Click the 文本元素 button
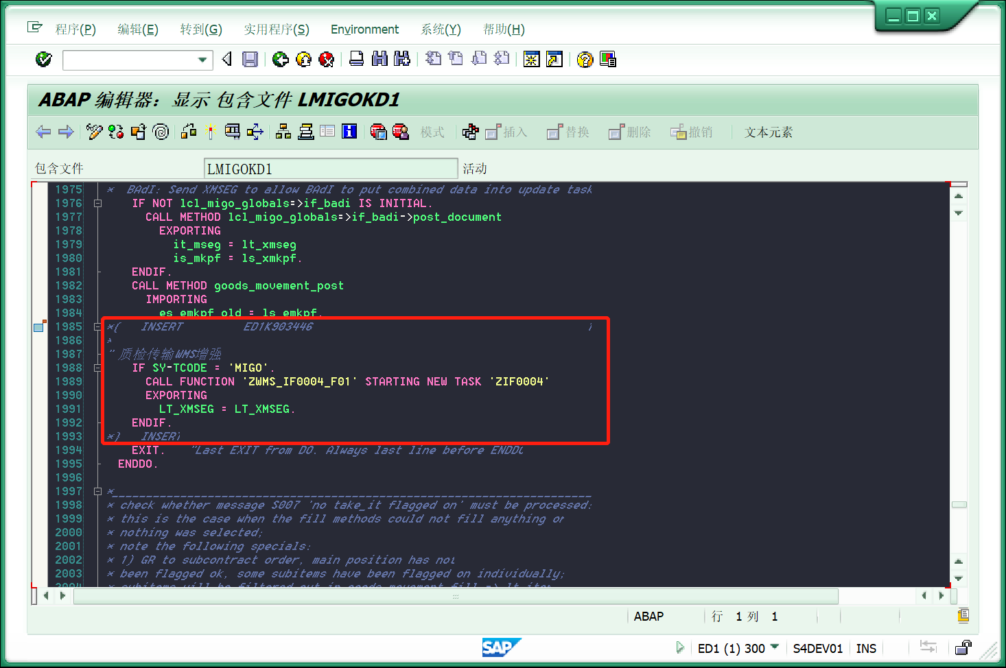Image resolution: width=1006 pixels, height=668 pixels. coord(769,132)
